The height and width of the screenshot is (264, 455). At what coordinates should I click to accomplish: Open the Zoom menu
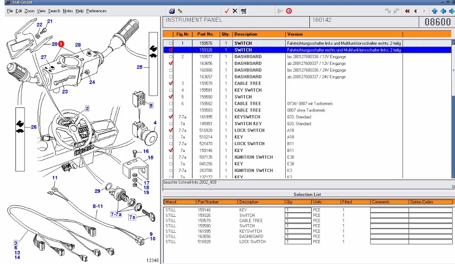click(x=29, y=11)
